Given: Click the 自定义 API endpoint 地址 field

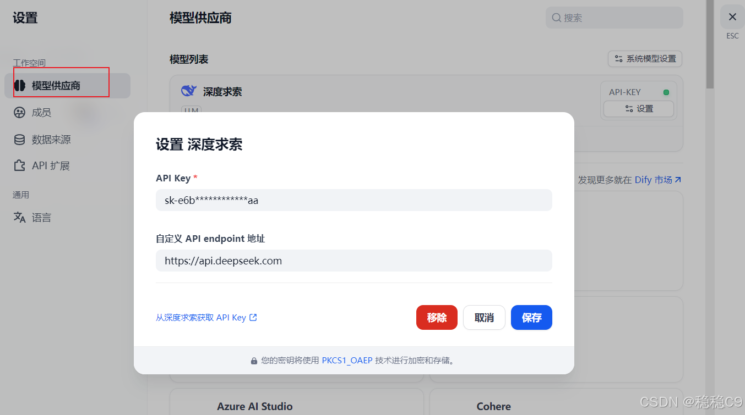Looking at the screenshot, I should pos(354,261).
